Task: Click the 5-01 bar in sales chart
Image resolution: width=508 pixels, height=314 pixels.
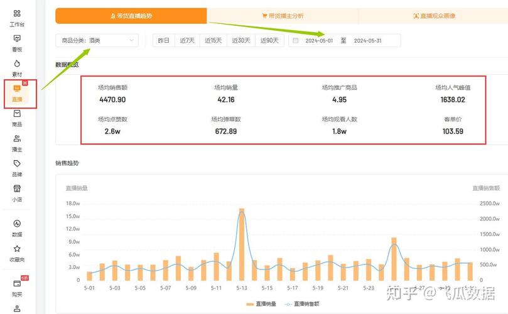Action: [89, 276]
